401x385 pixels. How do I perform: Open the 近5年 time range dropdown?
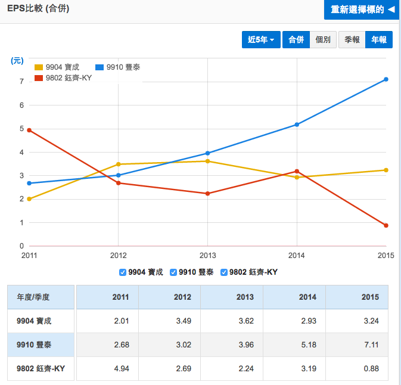(261, 39)
